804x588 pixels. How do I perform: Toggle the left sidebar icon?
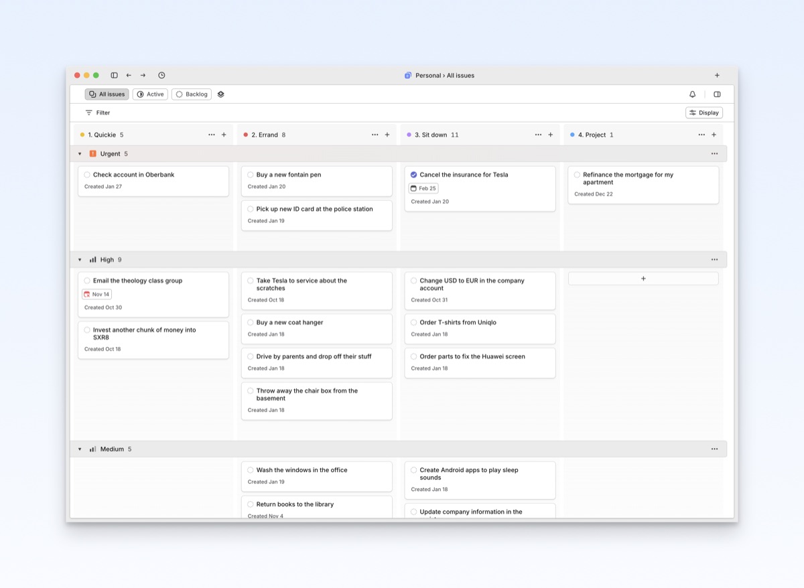114,75
